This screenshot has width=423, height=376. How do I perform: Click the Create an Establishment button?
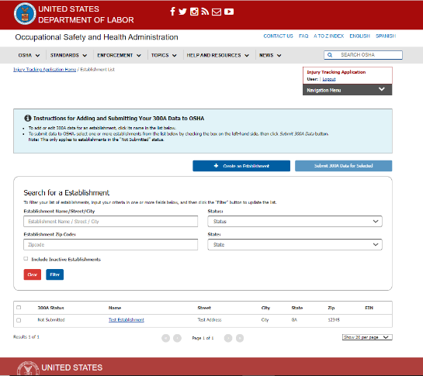241,166
